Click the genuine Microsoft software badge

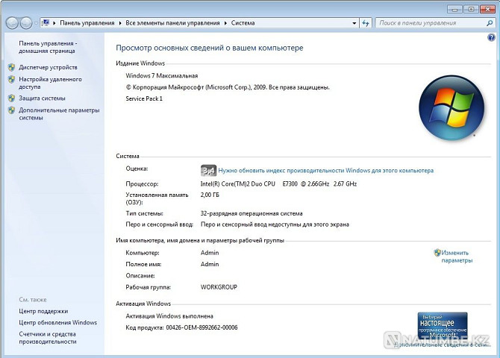(x=443, y=325)
